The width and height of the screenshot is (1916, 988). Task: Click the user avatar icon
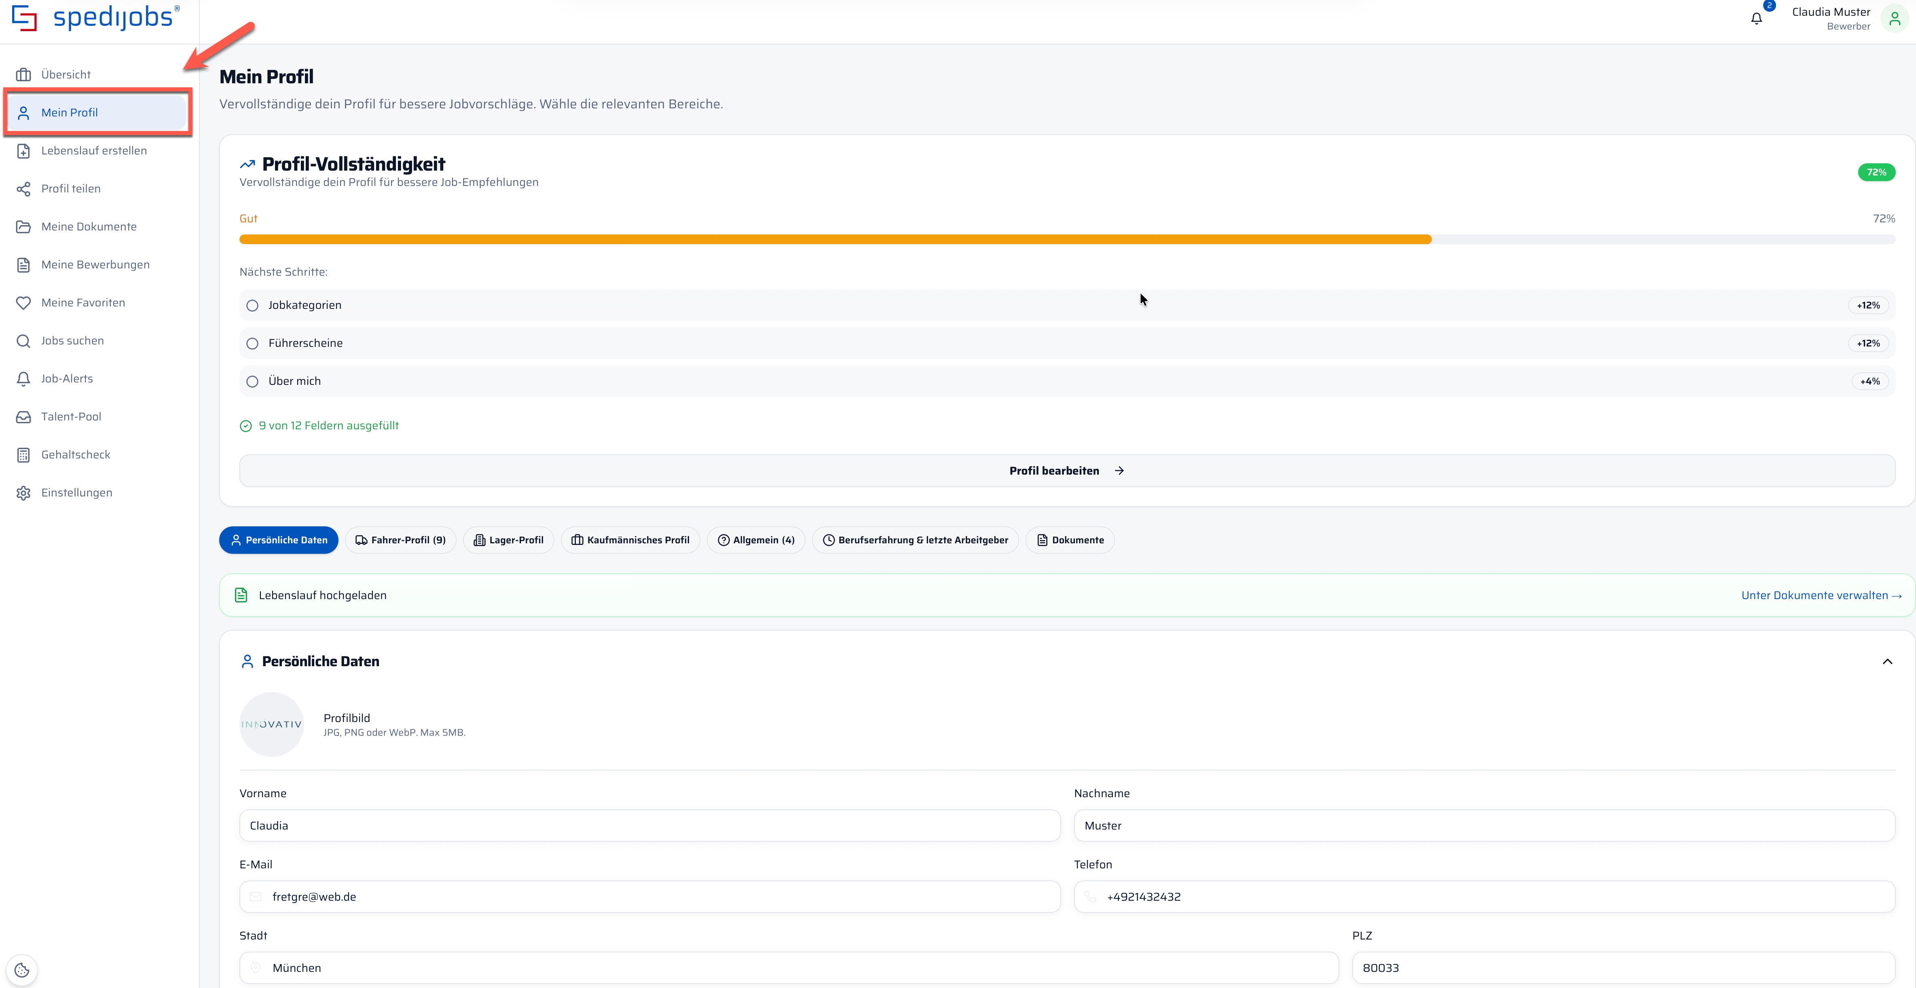click(x=1895, y=19)
